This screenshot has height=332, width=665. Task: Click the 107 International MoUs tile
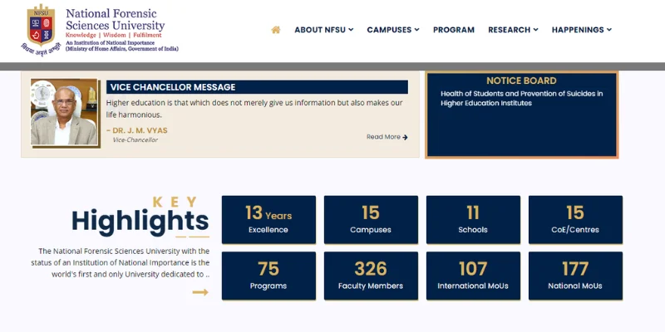click(x=473, y=276)
